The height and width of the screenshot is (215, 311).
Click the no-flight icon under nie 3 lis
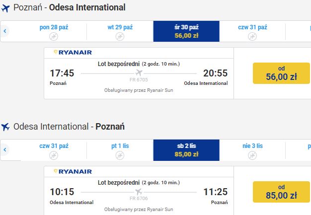(x=252, y=155)
